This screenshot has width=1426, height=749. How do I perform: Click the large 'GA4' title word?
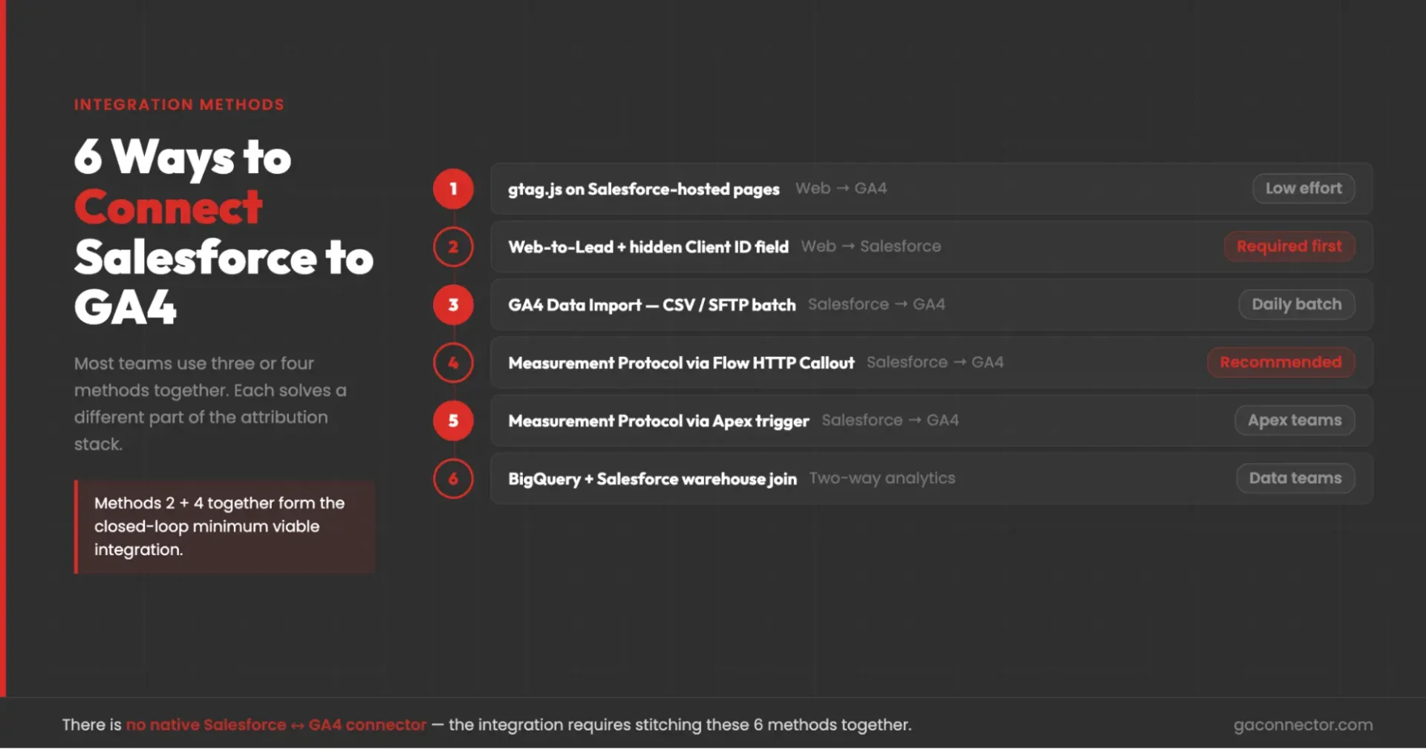pos(126,307)
